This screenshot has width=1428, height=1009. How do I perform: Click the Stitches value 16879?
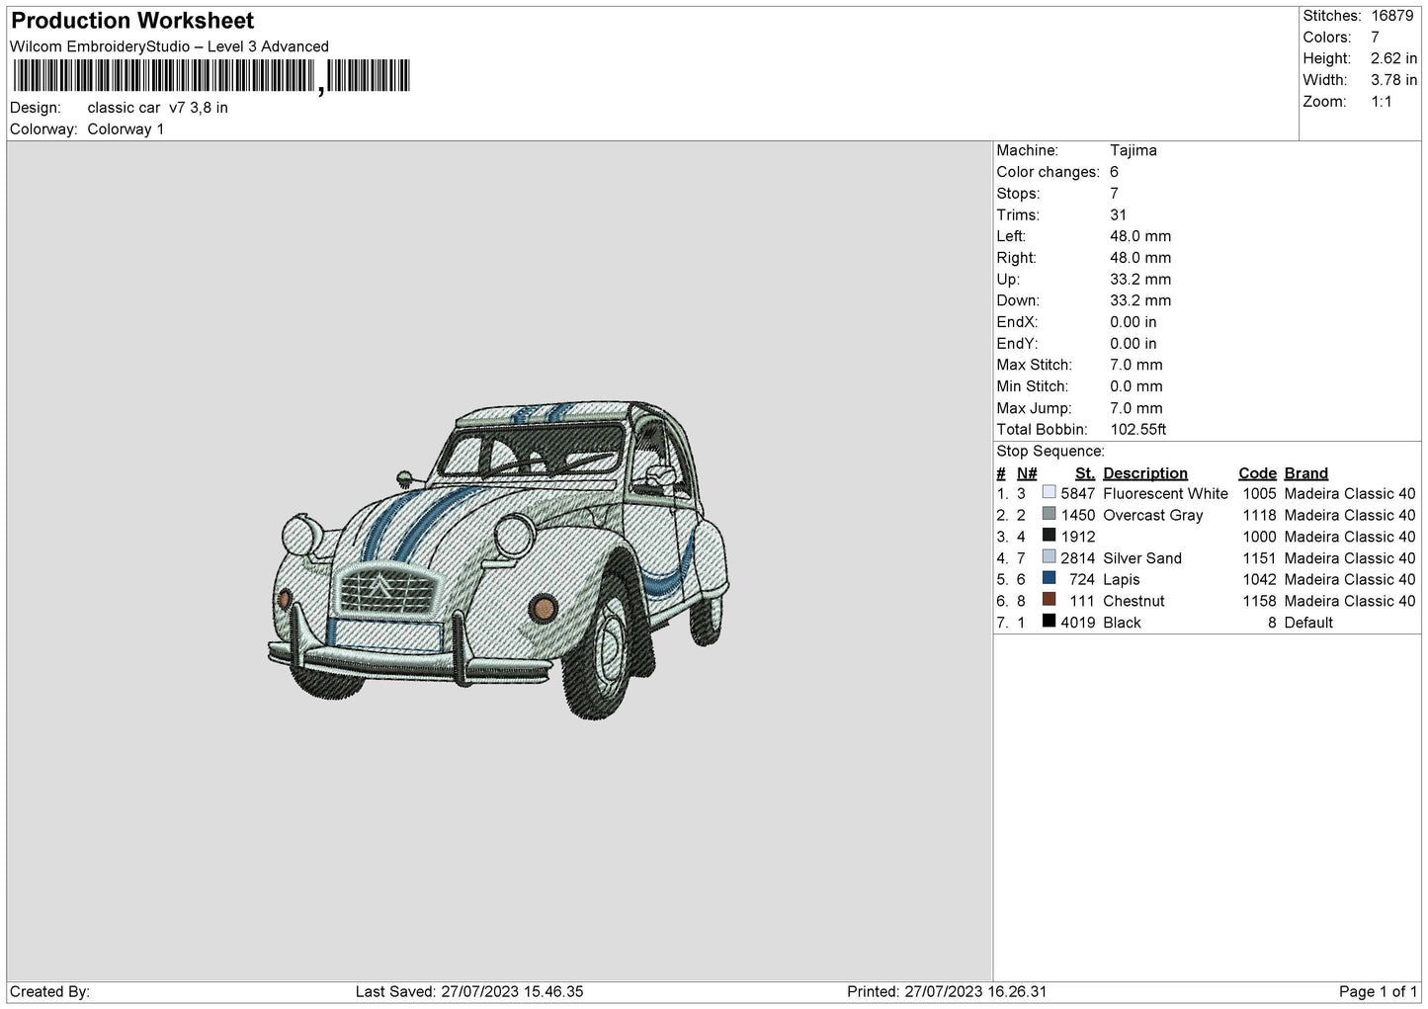tap(1392, 16)
